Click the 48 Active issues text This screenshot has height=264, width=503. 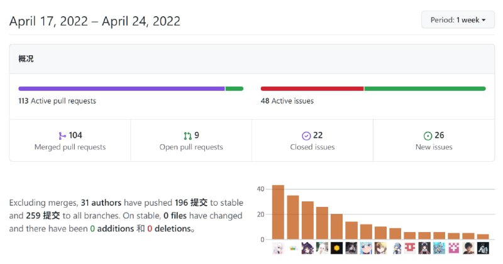click(287, 101)
